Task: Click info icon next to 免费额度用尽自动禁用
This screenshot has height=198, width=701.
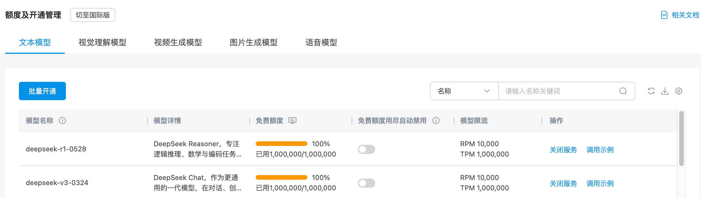Action: pos(436,120)
